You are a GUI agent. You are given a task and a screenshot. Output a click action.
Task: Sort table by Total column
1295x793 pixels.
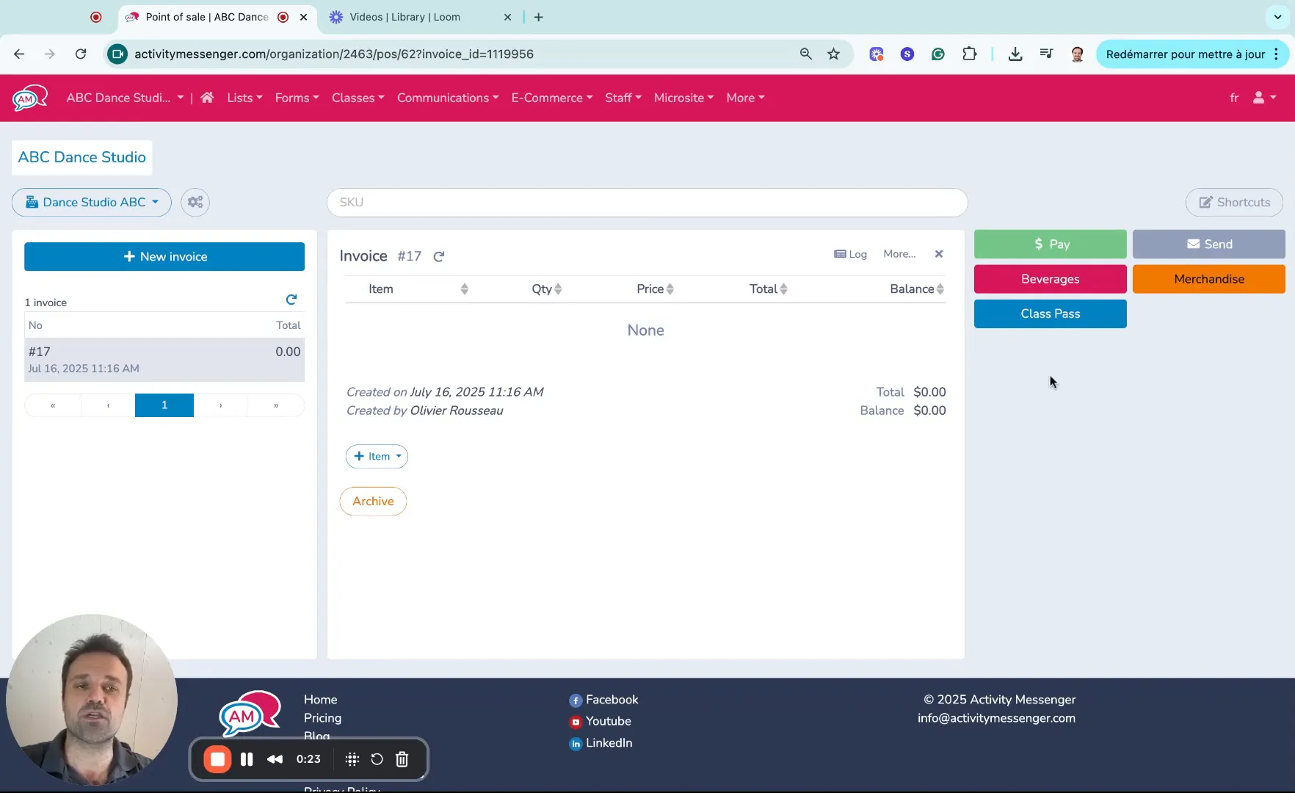click(x=783, y=289)
